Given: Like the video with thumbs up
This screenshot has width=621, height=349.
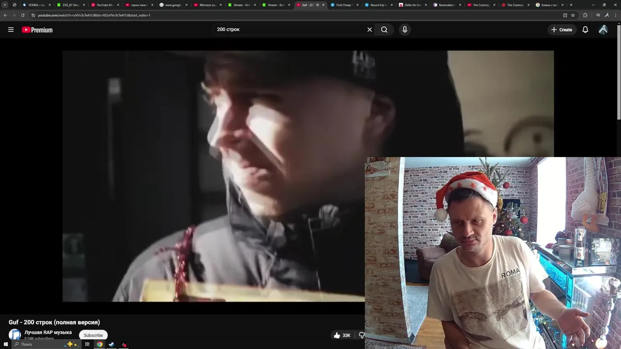Looking at the screenshot, I should click(x=342, y=335).
